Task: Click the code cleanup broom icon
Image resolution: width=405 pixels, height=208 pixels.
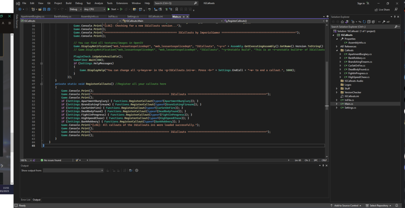Action: [77, 160]
